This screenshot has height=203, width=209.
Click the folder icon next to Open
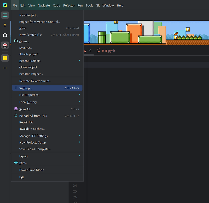click(x=16, y=41)
